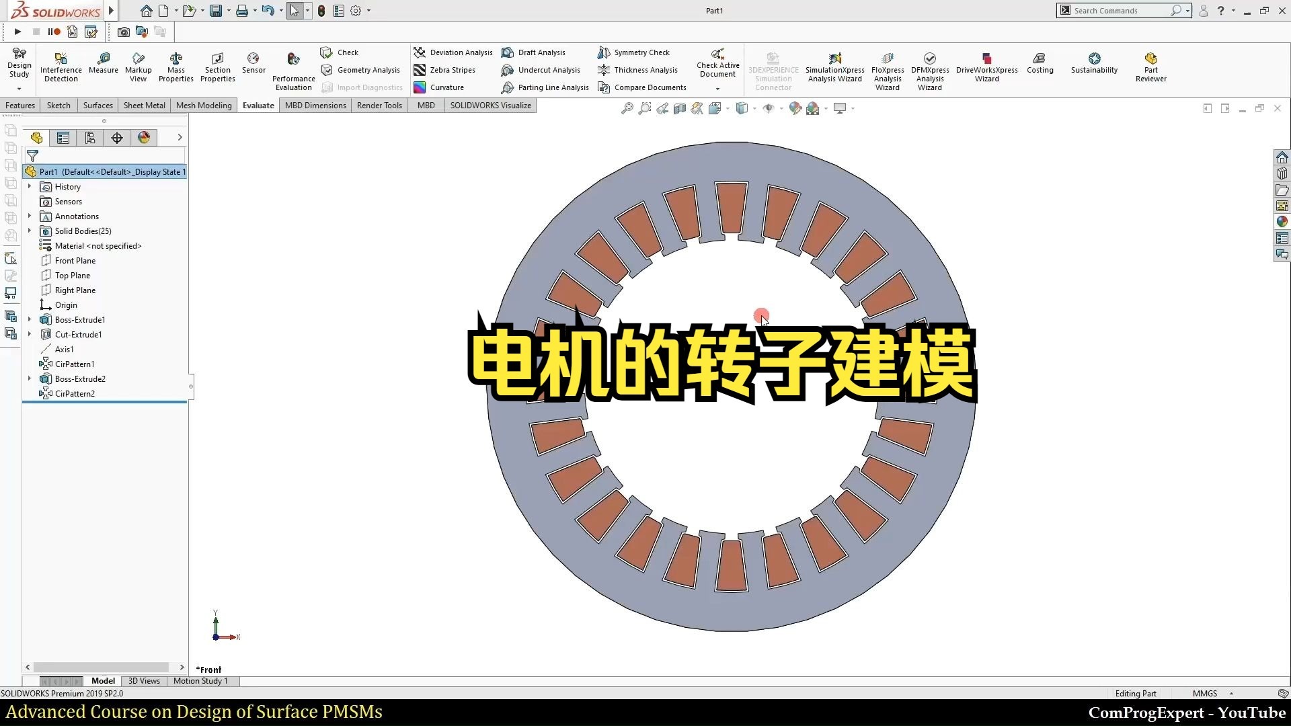The image size is (1291, 726).
Task: Toggle Curvature display in Evaluate tab
Action: 440,87
